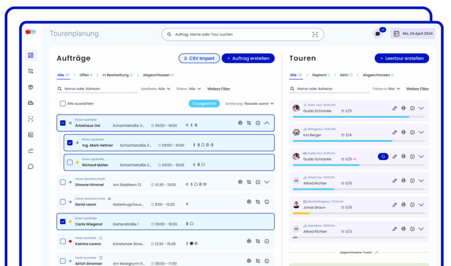Uncheck Ing. Mark Hettner checkbox
This screenshot has width=451, height=266.
tap(70, 143)
